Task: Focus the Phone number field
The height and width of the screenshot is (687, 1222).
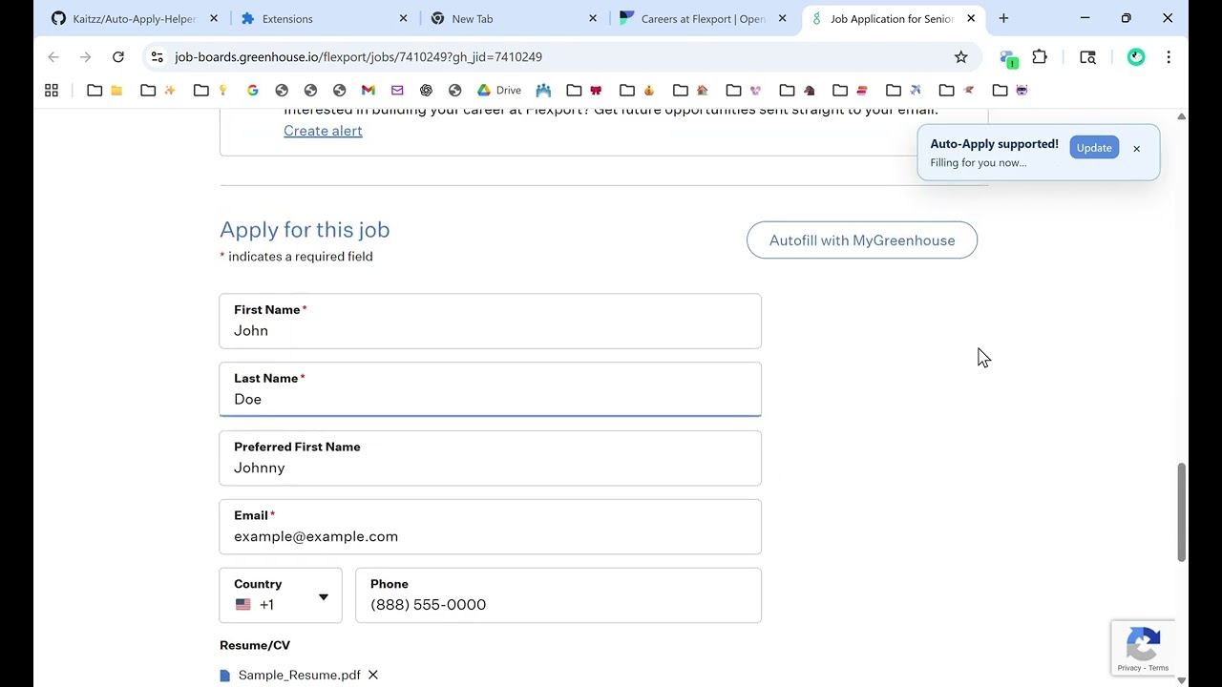Action: [558, 595]
